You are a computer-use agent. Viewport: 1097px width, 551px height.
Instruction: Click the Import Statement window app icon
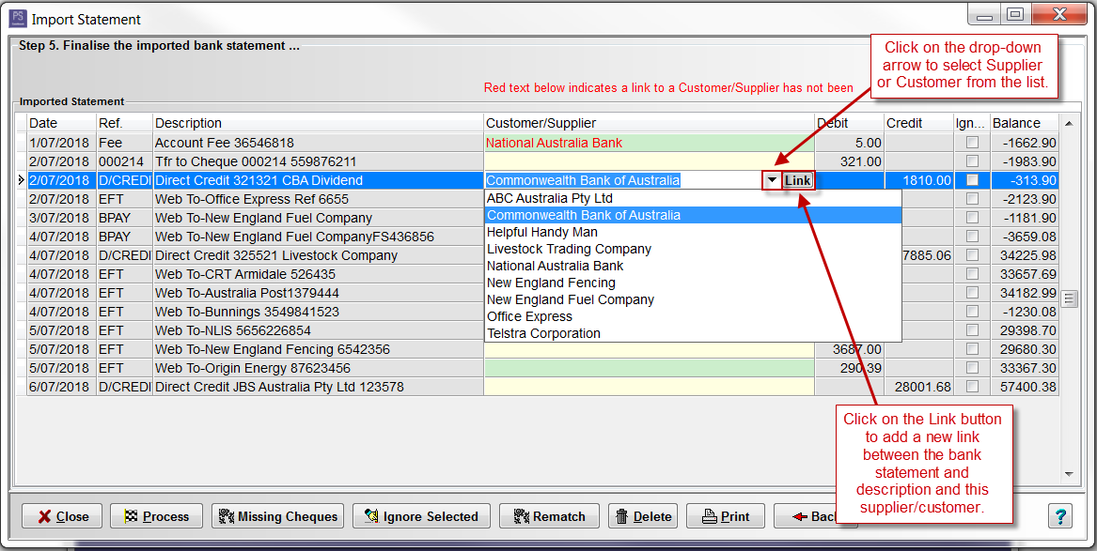click(x=18, y=18)
